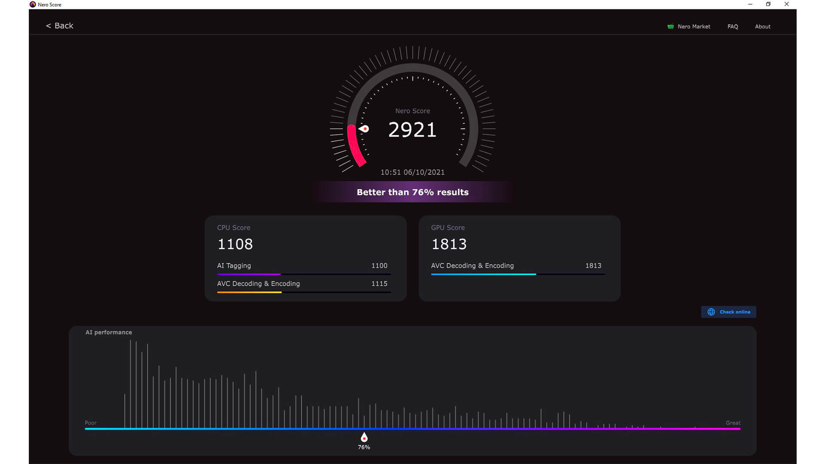Image resolution: width=825 pixels, height=464 pixels.
Task: Minimize the Nero Score window
Action: tap(750, 4)
